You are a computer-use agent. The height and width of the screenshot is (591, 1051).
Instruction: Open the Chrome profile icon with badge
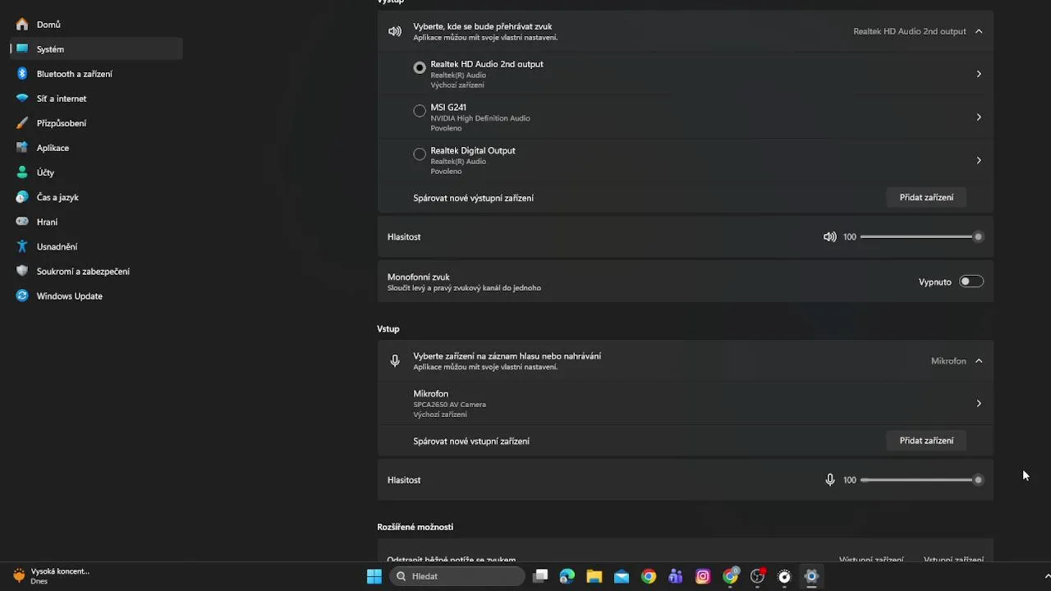[730, 576]
